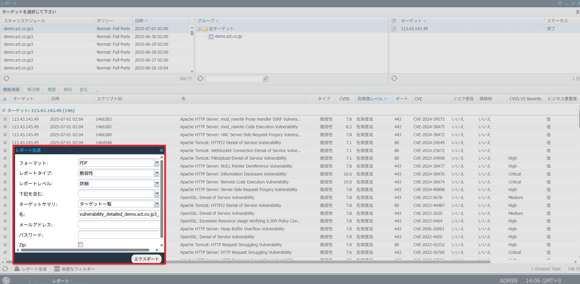Image resolution: width=580 pixels, height=284 pixels.
Task: Click the spiral logo icon in the bottom bar
Action: 6,280
